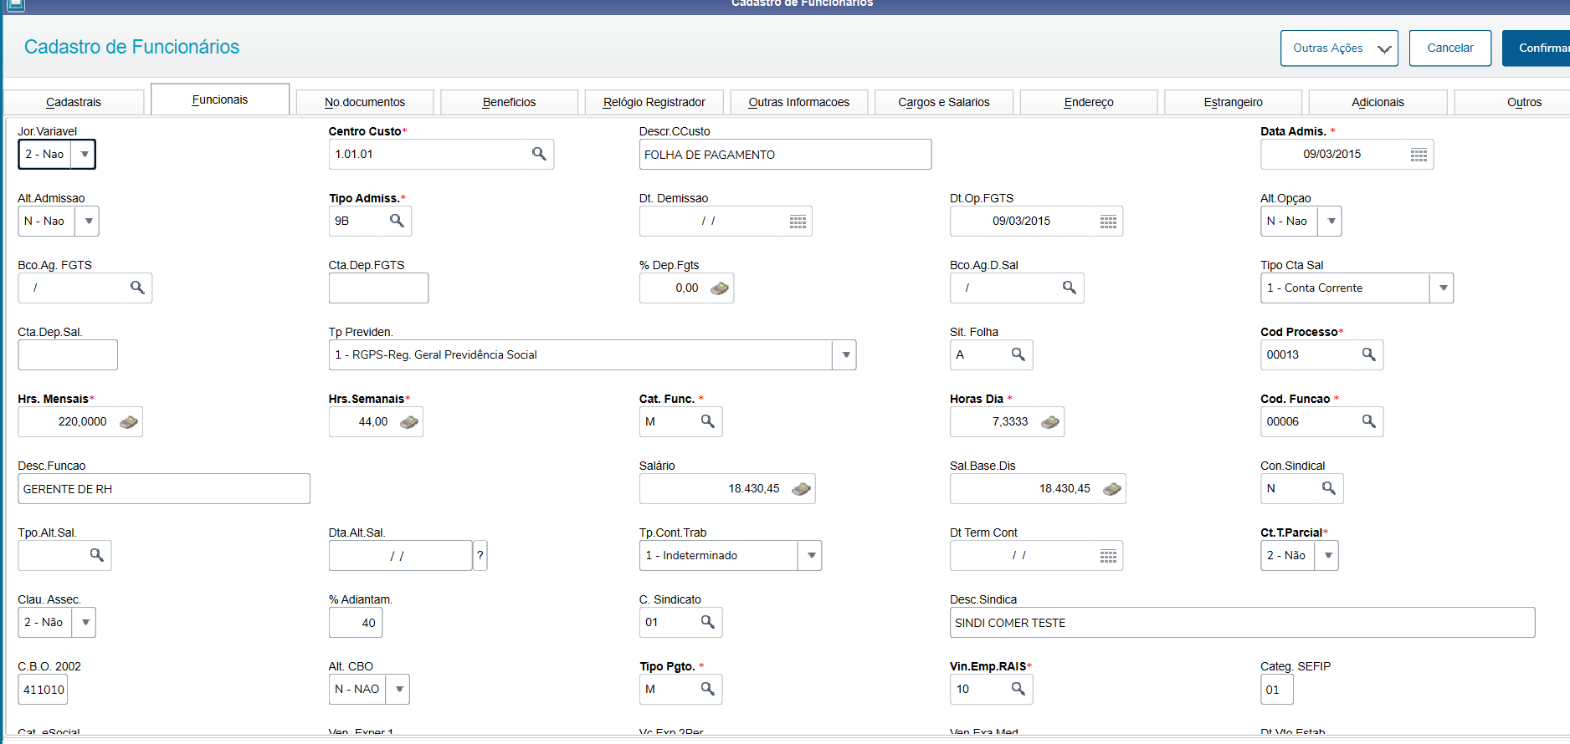Switch to the Beneficios tab
The height and width of the screenshot is (744, 1570).
(x=509, y=102)
